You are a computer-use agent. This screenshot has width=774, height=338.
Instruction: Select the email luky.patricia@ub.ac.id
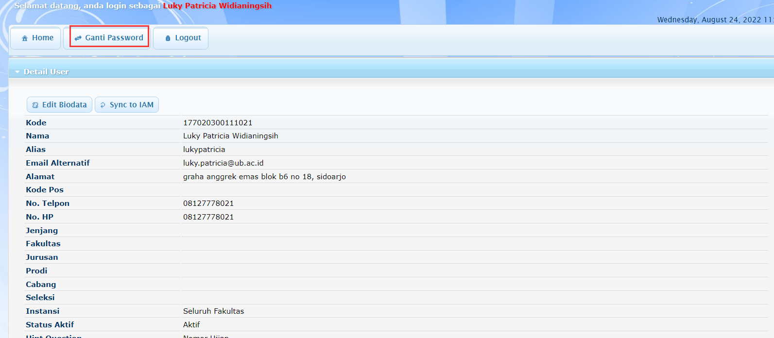click(223, 163)
